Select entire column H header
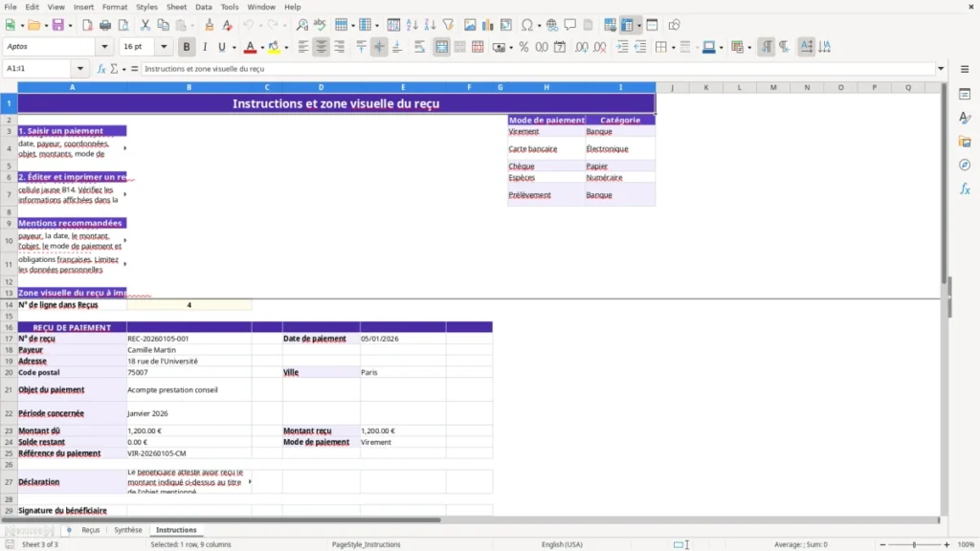 [546, 87]
